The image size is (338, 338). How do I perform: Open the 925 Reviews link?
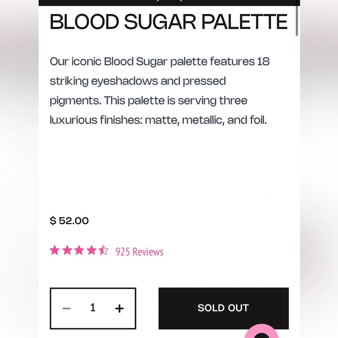(140, 251)
